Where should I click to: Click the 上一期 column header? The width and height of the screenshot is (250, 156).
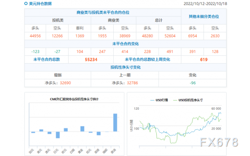coord(125,75)
